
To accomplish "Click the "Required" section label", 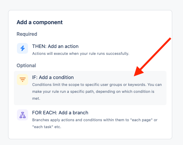I will [27, 34].
